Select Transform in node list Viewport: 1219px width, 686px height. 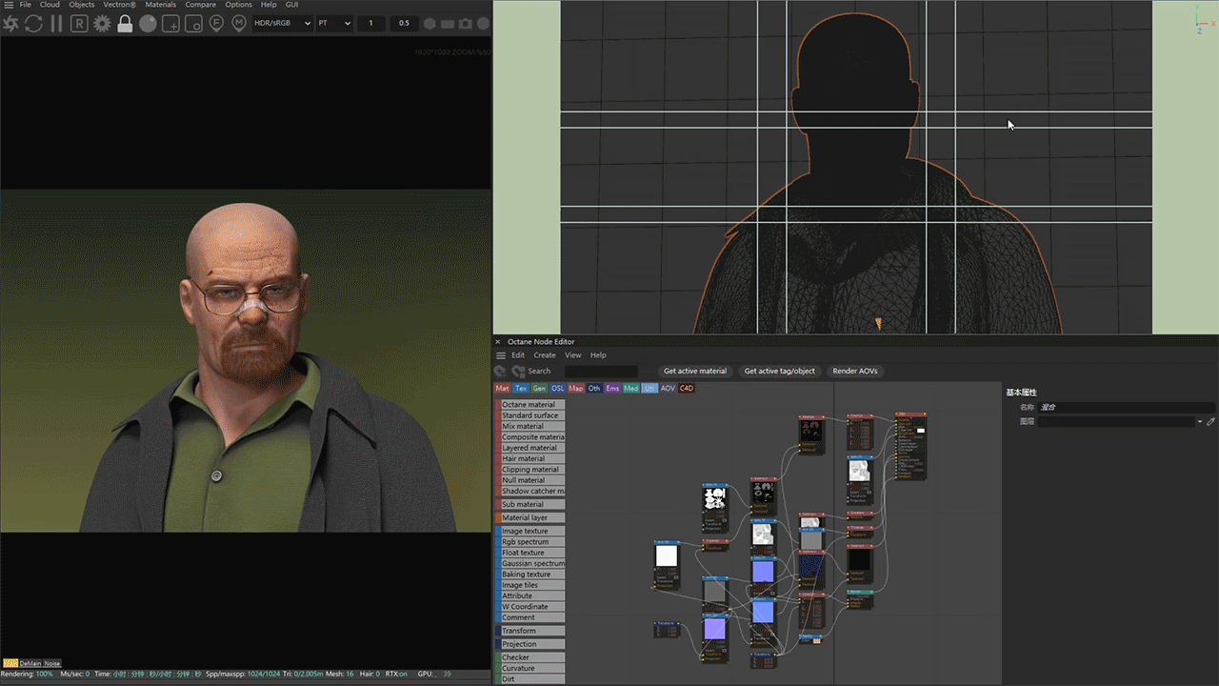point(531,631)
